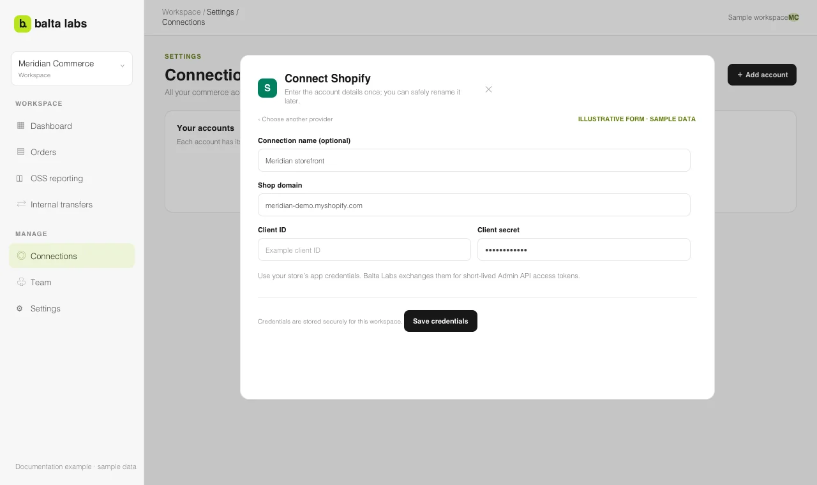Close the Connect Shopify dialog
The height and width of the screenshot is (485, 817).
pos(488,89)
